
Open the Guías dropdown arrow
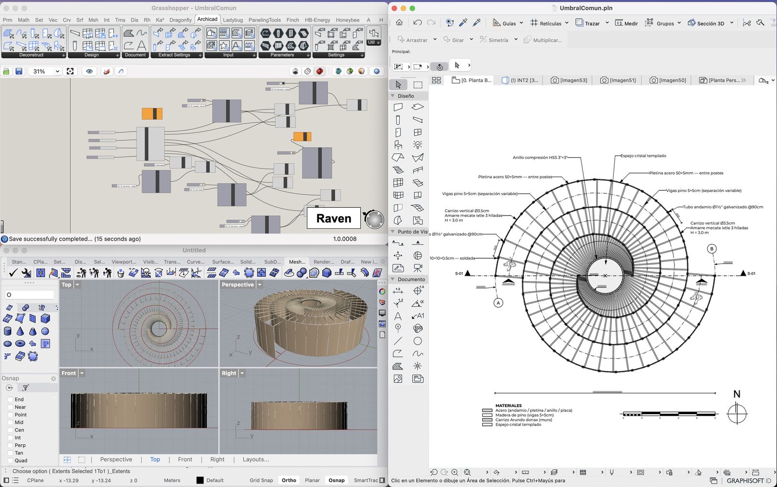[x=521, y=23]
